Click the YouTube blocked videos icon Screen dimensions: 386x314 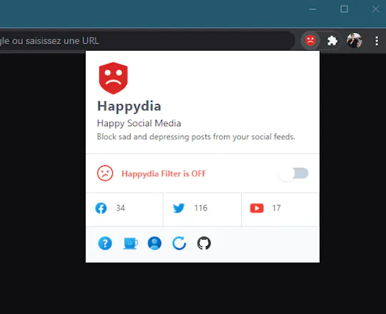coord(257,208)
